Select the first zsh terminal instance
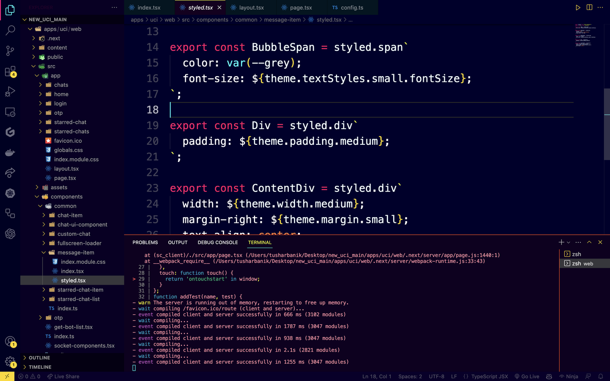This screenshot has width=610, height=381. coord(584,254)
